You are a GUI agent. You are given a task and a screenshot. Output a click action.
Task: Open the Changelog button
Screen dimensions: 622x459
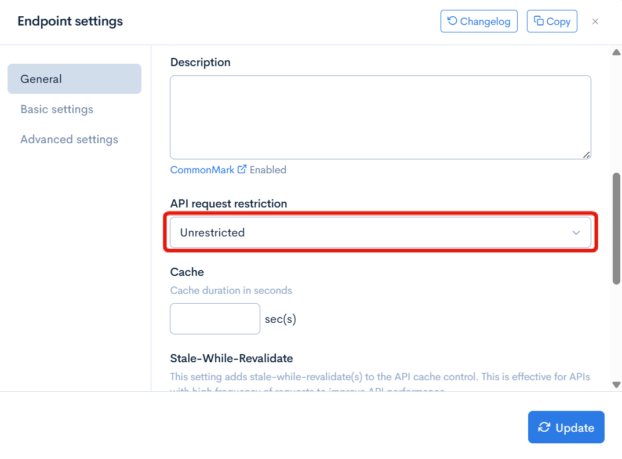(479, 21)
